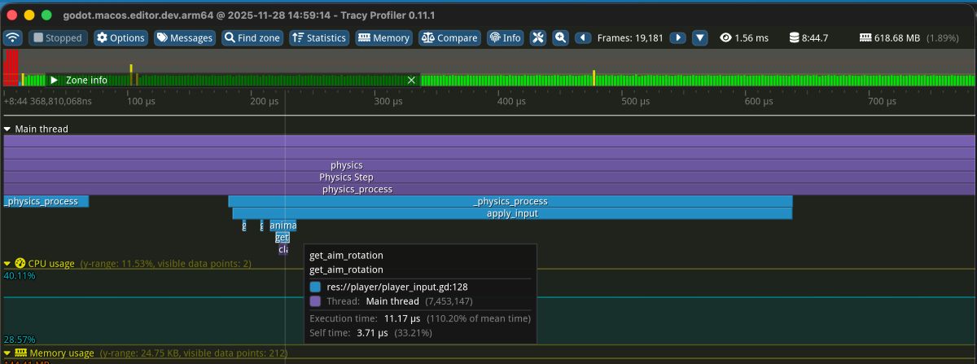Close the Zone info overlay
The image size is (977, 364).
coord(411,80)
